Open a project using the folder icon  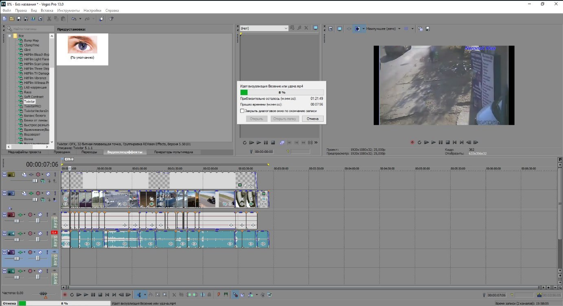tap(12, 19)
